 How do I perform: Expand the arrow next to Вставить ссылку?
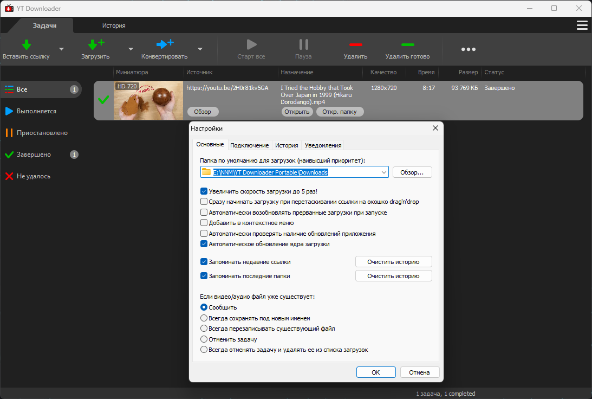(62, 49)
